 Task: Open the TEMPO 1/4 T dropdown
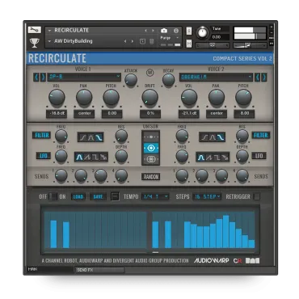(156, 197)
